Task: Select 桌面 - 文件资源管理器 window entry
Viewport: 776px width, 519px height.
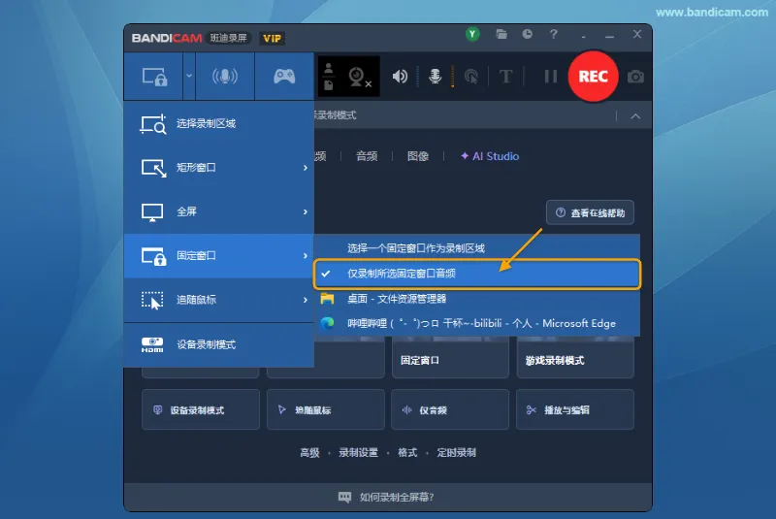Action: click(x=476, y=299)
